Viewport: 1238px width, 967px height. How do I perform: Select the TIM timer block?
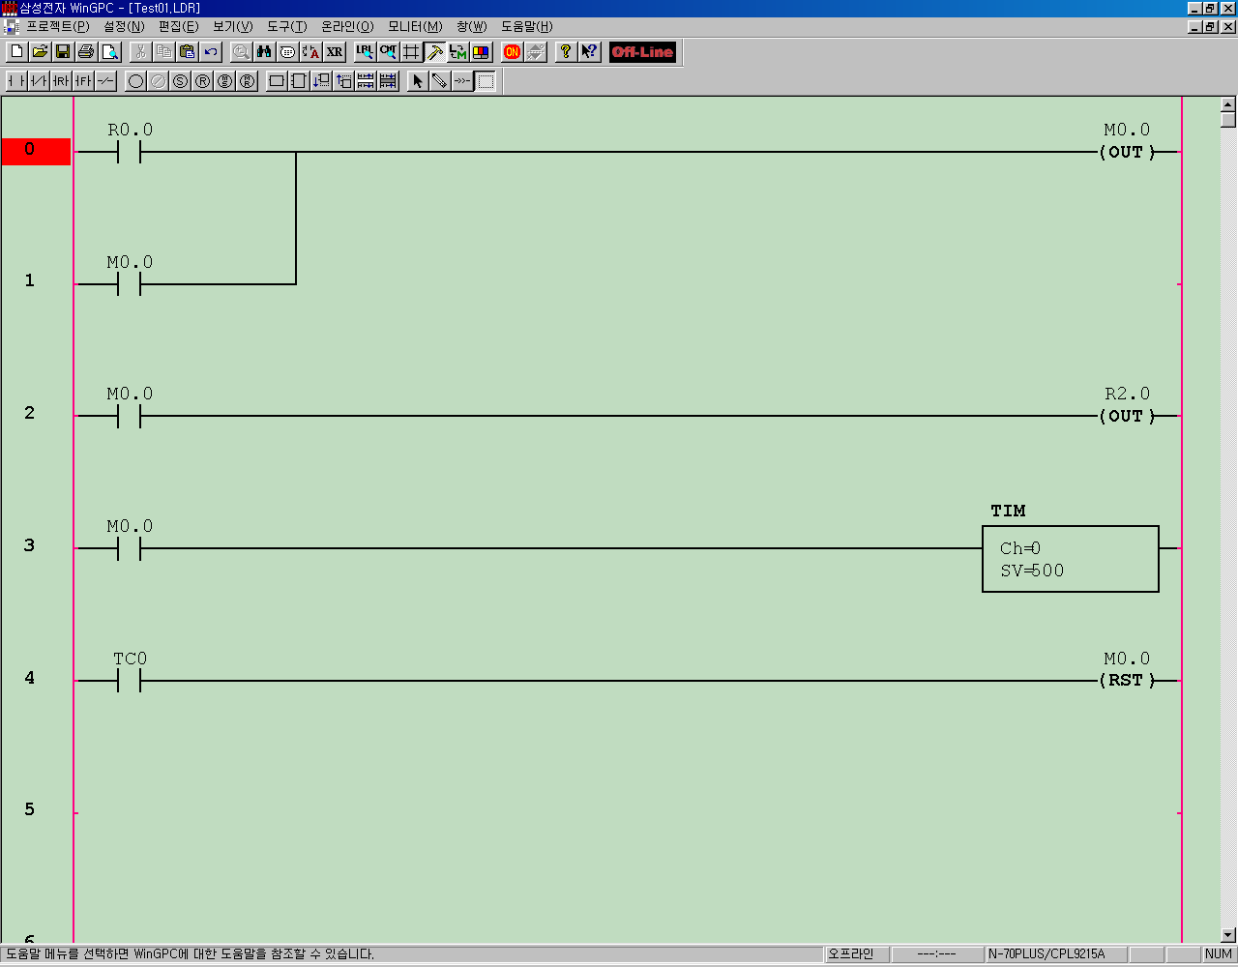coord(1071,559)
